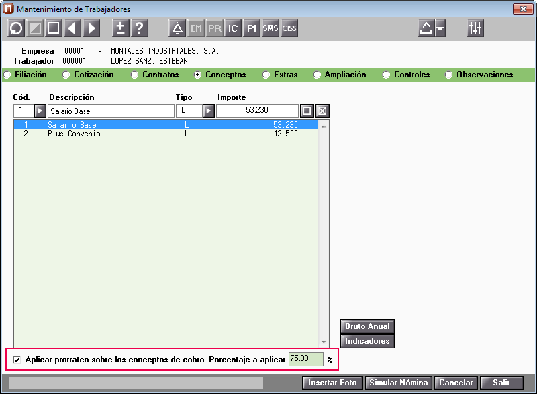Select the Cotización radio option

66,75
